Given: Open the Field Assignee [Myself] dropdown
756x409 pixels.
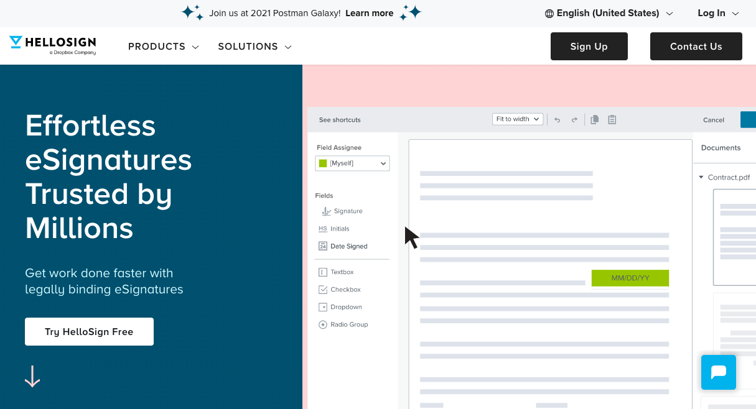Looking at the screenshot, I should click(352, 163).
